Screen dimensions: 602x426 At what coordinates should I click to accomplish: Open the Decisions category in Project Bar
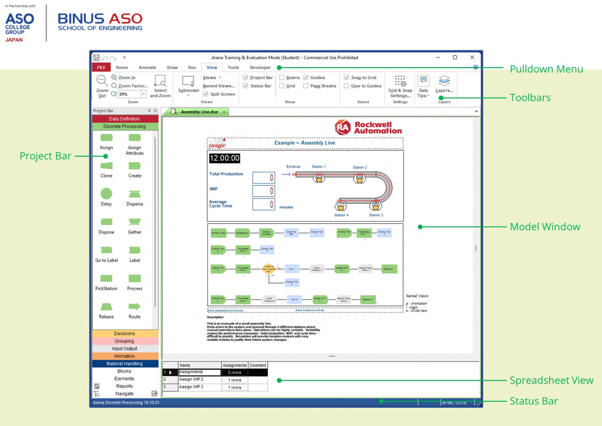point(125,333)
